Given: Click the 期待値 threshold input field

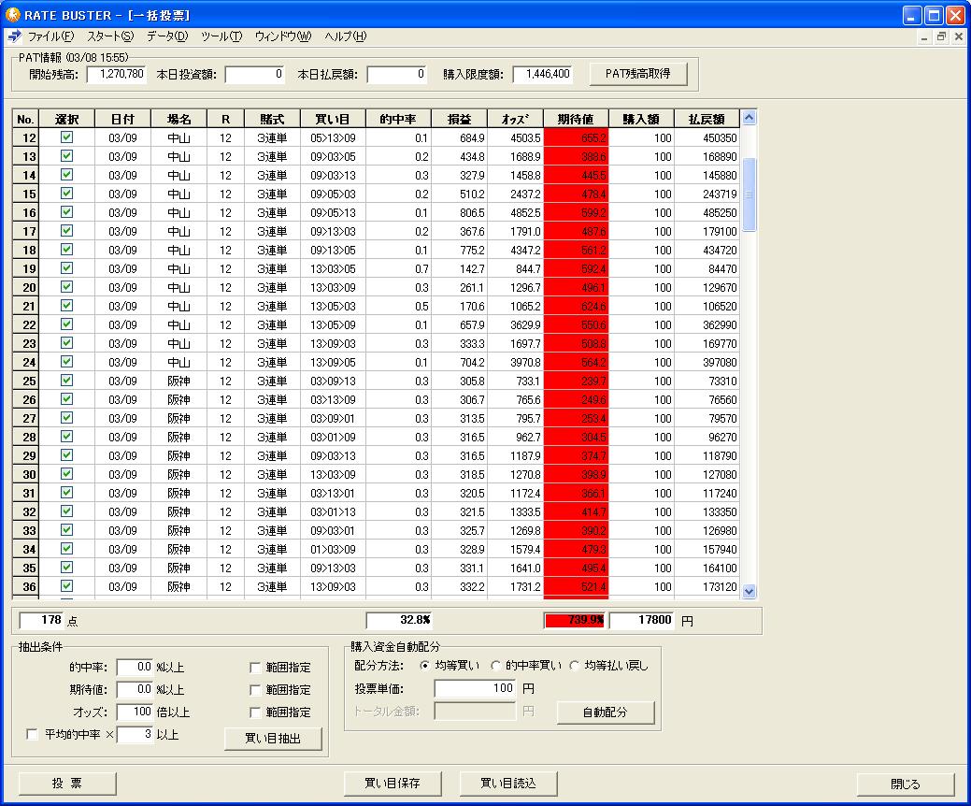Looking at the screenshot, I should click(x=135, y=689).
